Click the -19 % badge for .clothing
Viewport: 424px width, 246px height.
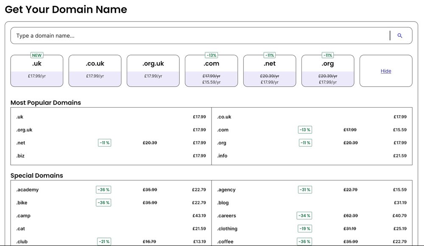(x=305, y=229)
